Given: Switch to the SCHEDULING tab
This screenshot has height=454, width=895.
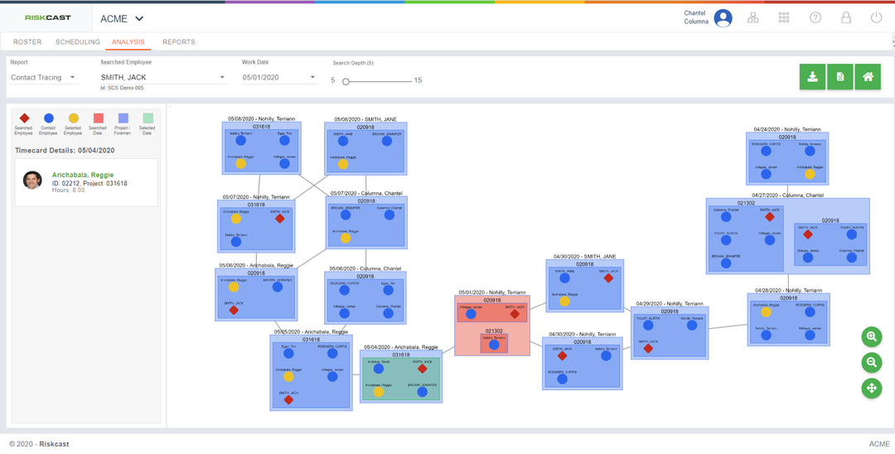Looking at the screenshot, I should (x=78, y=42).
